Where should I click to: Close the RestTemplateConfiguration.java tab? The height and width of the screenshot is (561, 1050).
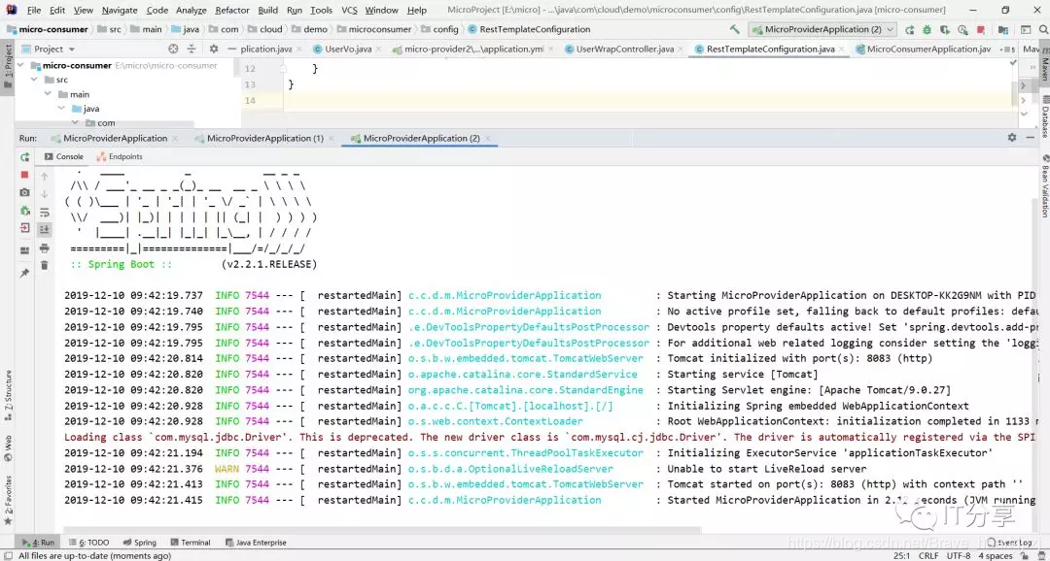[x=844, y=49]
